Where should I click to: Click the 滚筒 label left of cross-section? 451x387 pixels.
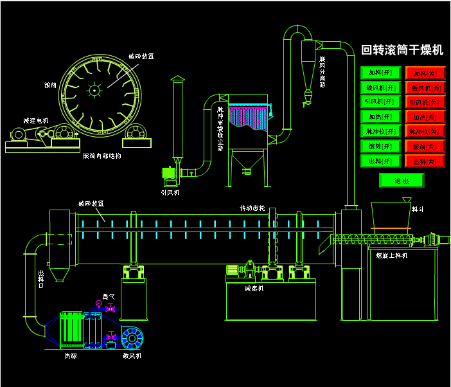[50, 85]
